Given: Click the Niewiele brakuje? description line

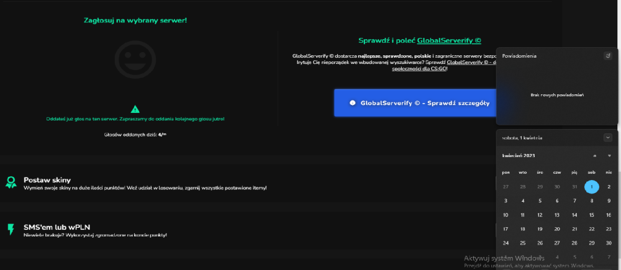Looking at the screenshot, I should point(95,235).
